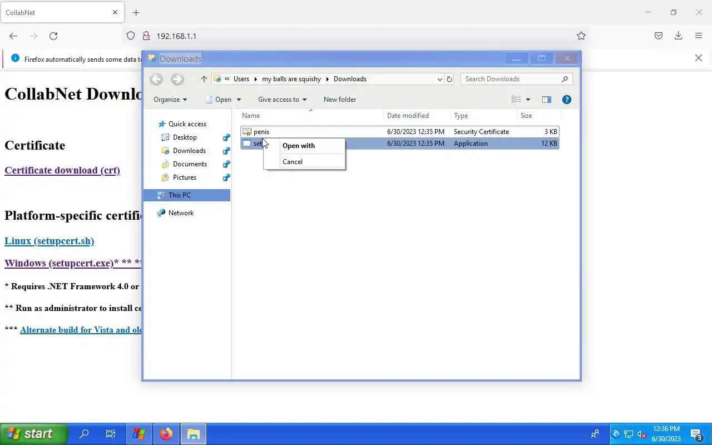Select Downloads in navigation pane
This screenshot has height=445, width=712.
point(189,151)
